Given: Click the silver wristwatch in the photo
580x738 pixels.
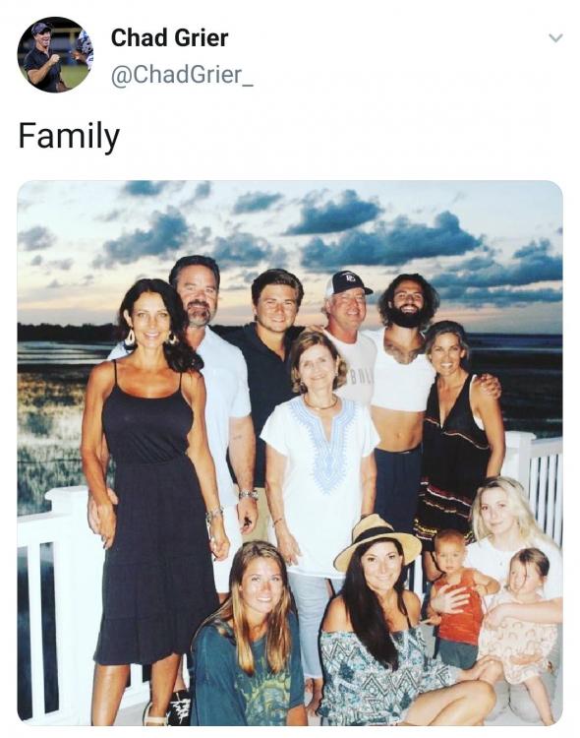Looking at the screenshot, I should pyautogui.click(x=248, y=495).
